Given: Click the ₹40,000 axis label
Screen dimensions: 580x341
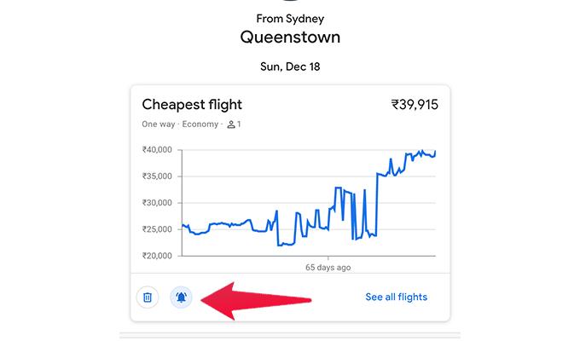Looking at the screenshot, I should 157,150.
